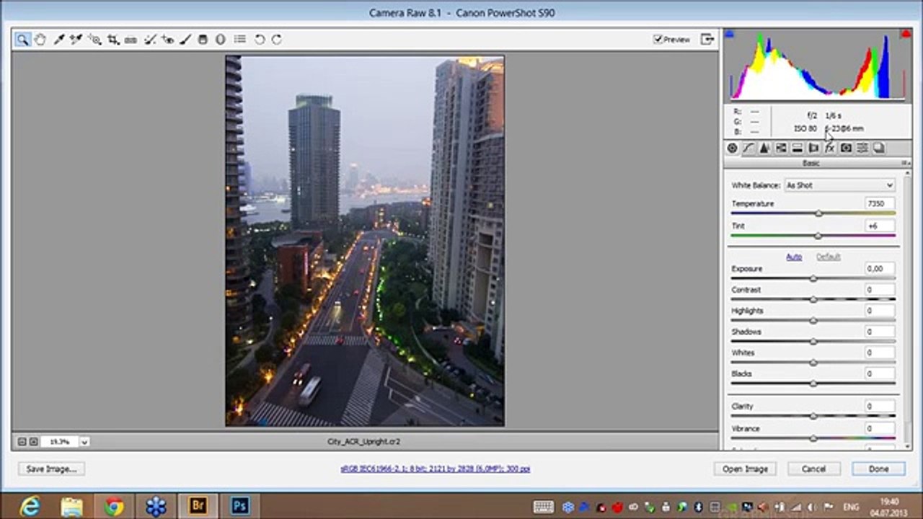Select the Crop tool

tap(113, 40)
